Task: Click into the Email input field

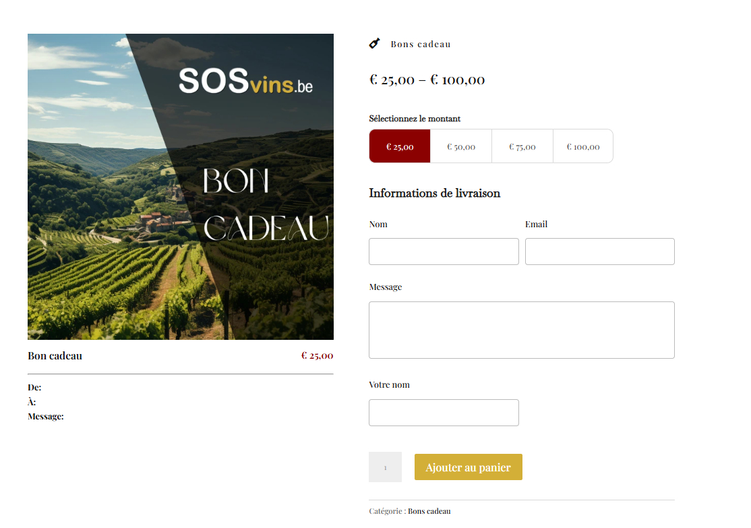Action: [x=599, y=252]
